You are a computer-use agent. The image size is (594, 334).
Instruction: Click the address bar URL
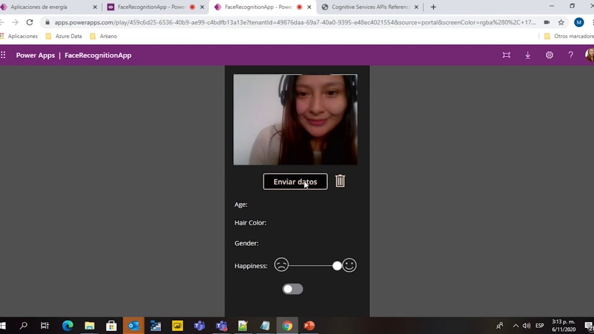(295, 22)
